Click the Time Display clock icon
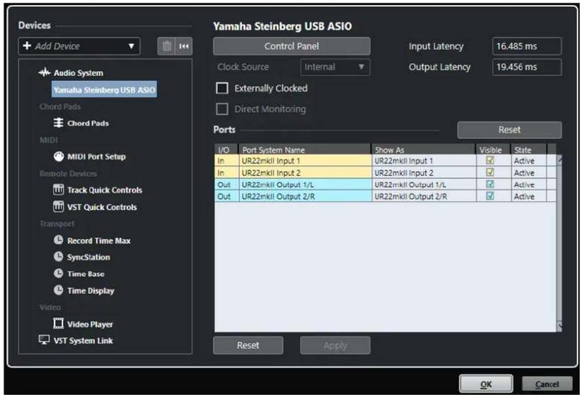Image resolution: width=580 pixels, height=395 pixels. coord(58,290)
